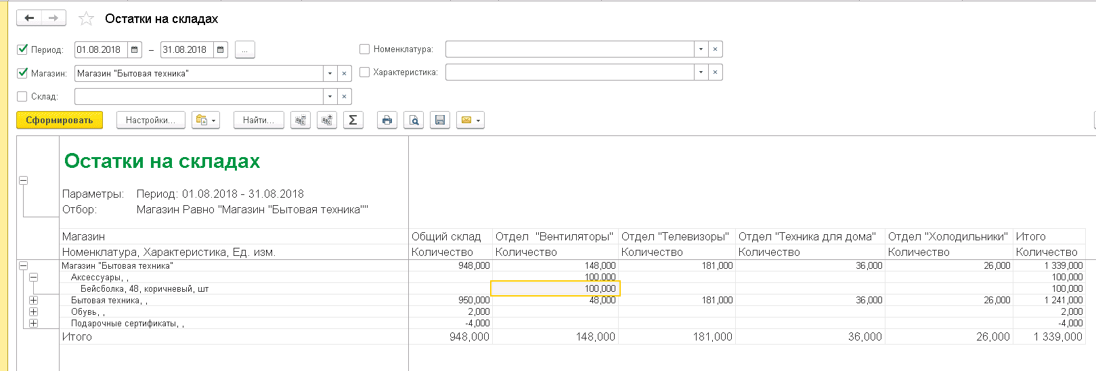Open calendar for period start date

pyautogui.click(x=135, y=49)
